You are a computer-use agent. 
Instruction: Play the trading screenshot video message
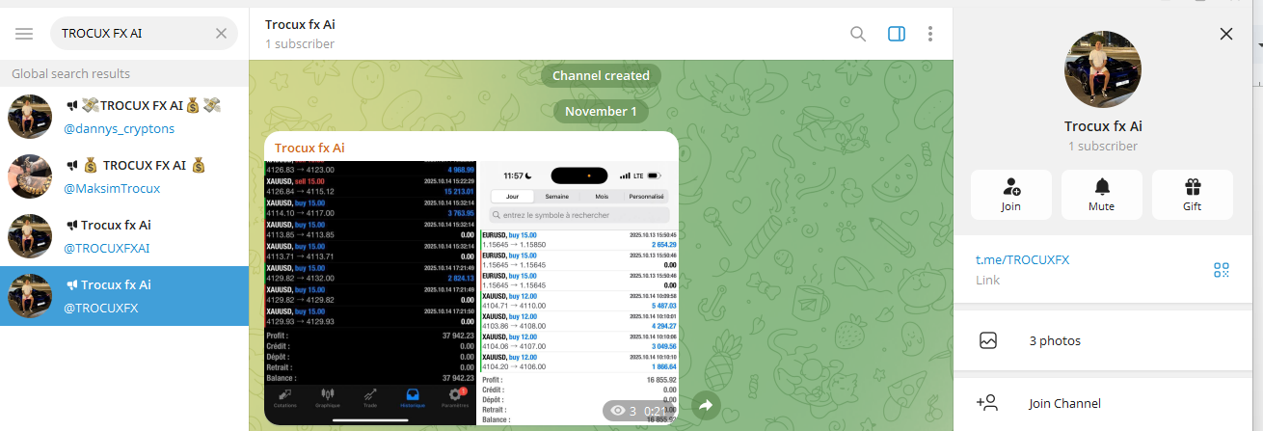click(470, 289)
